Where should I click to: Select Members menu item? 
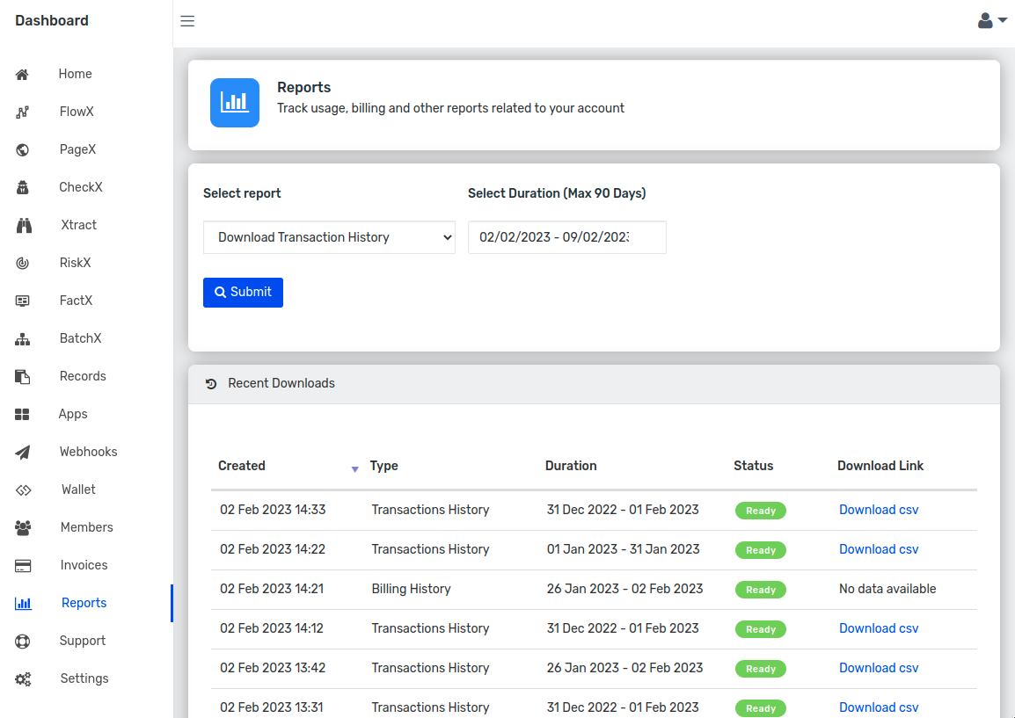click(86, 527)
